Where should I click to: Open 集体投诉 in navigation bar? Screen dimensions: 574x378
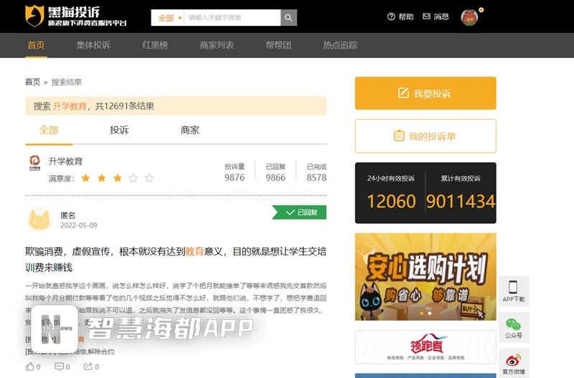click(93, 45)
